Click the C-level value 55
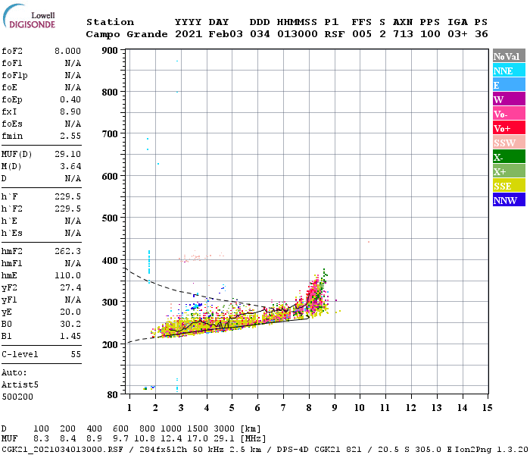 [76, 354]
